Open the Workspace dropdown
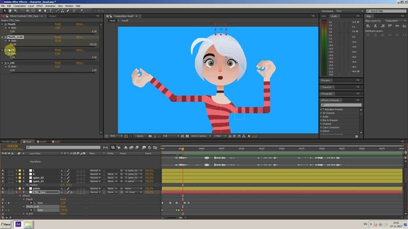 (349, 11)
